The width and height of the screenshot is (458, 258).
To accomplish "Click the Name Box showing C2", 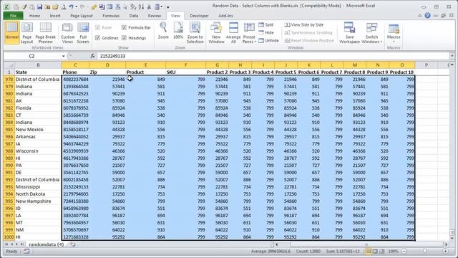I will coord(32,56).
